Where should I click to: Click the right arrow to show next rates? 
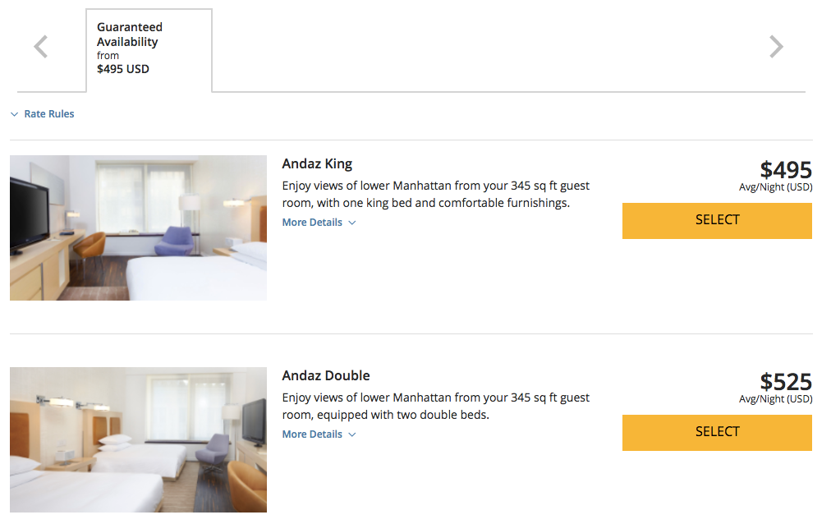[776, 47]
